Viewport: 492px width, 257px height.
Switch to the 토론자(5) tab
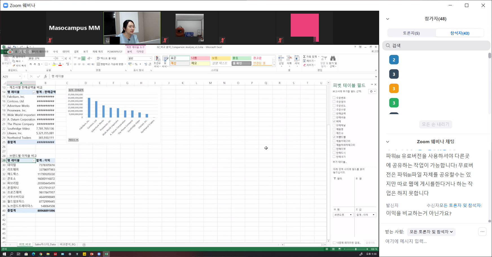(x=411, y=33)
